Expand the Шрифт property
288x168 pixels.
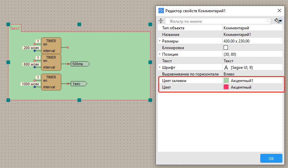160,68
